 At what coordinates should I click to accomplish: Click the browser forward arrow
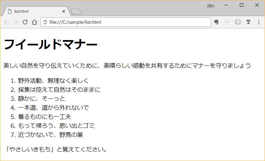tap(15, 22)
